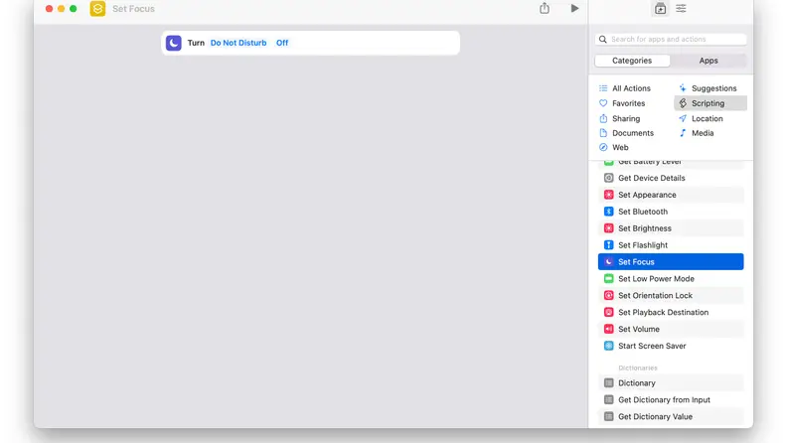
Task: Select Get Dictionary Value action
Action: click(x=671, y=417)
